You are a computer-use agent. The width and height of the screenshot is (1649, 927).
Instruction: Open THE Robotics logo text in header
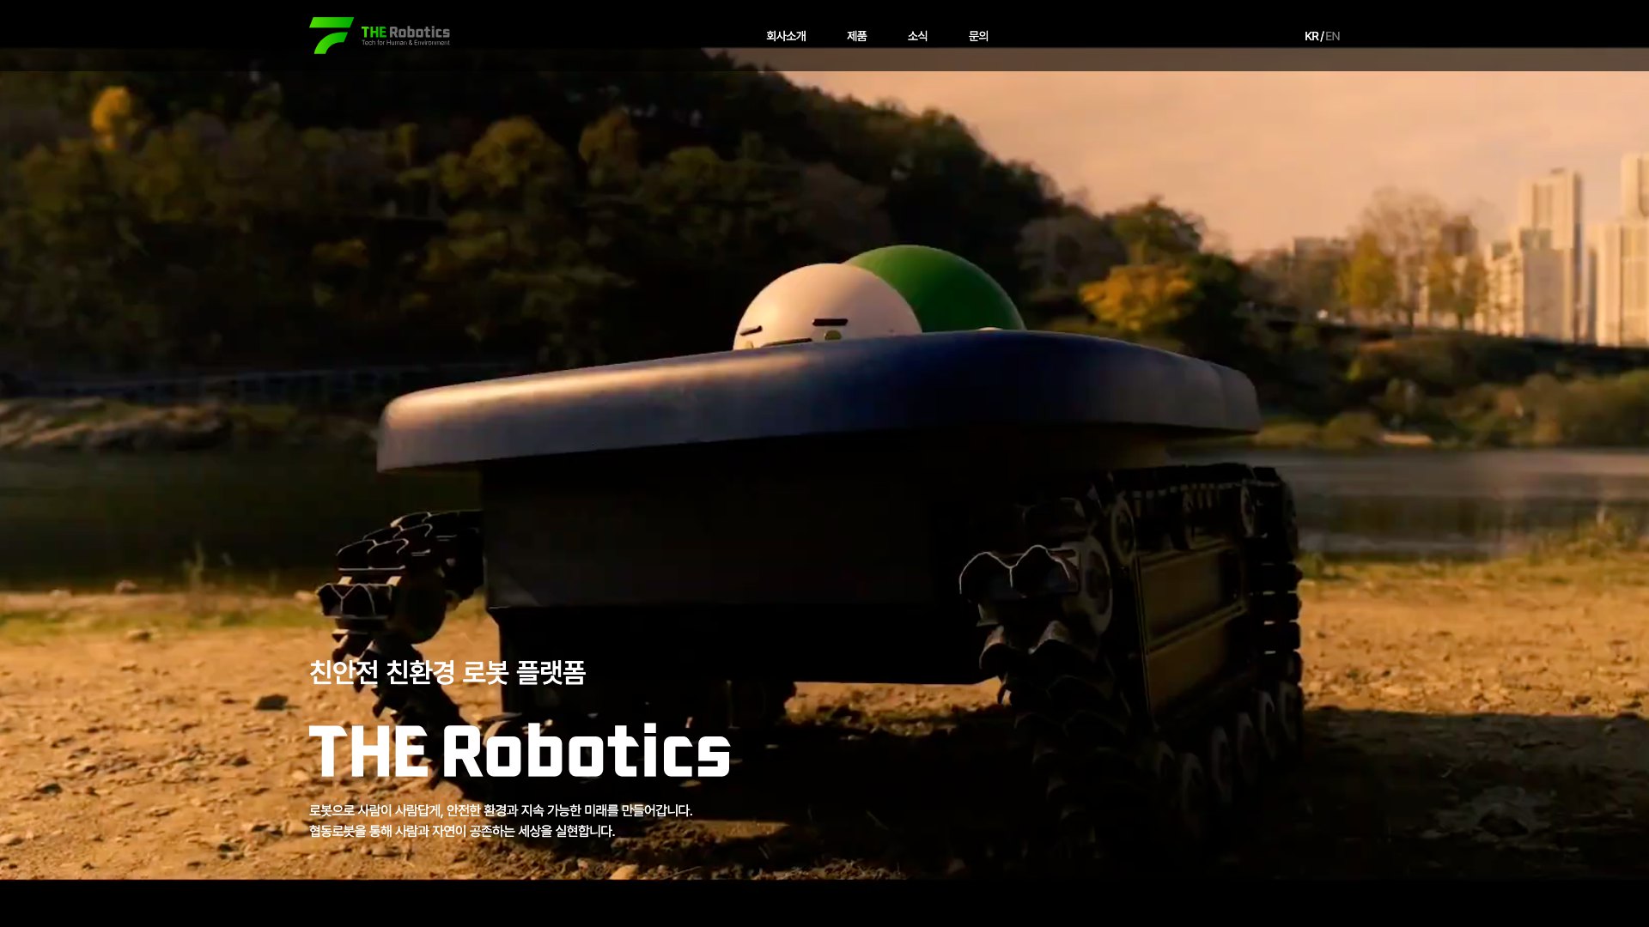coord(405,32)
